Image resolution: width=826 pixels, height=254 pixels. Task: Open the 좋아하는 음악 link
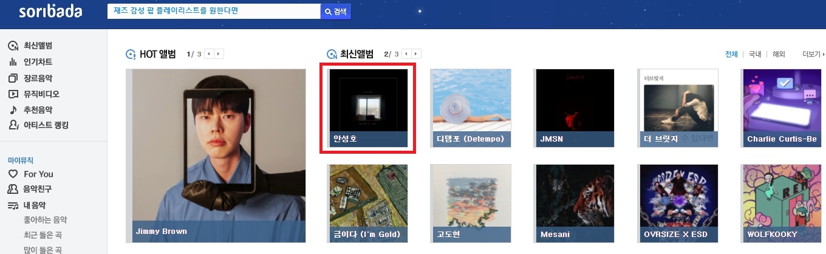tap(45, 220)
